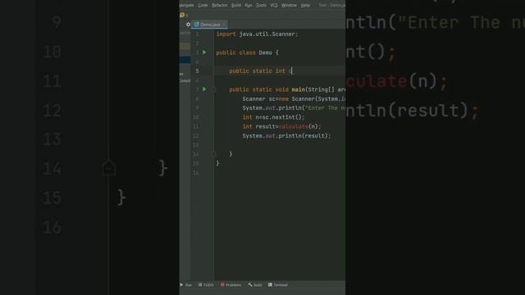The image size is (525, 295).
Task: Open the Build menu in menu bar
Action: (x=236, y=6)
